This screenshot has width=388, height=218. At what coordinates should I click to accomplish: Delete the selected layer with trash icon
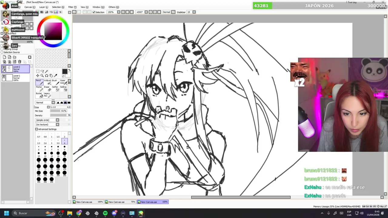pos(19,62)
